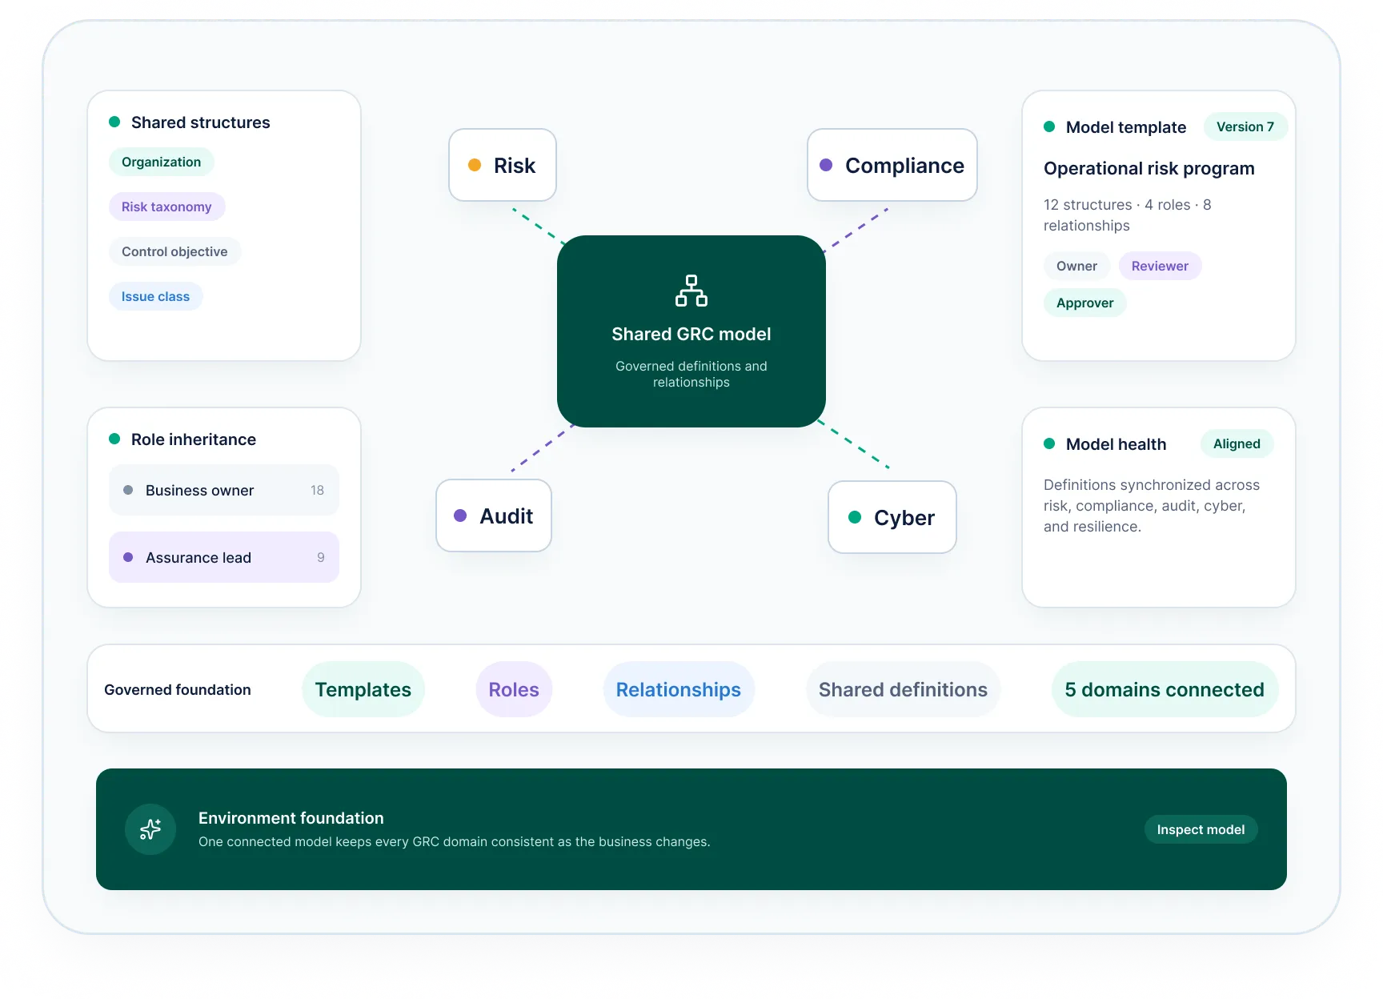Viewport: 1383px width, 999px height.
Task: Click the sparkle icon beside Environment foundation
Action: pos(150,829)
